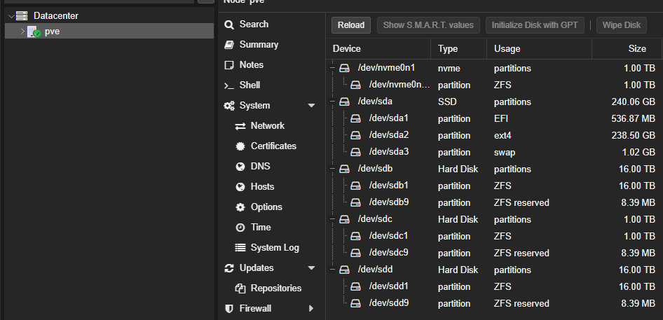Collapse the /dev/sdd device row

[332, 270]
